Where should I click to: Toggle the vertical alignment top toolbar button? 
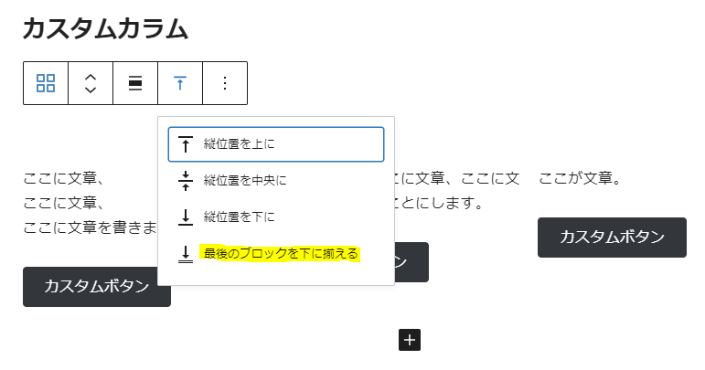180,83
